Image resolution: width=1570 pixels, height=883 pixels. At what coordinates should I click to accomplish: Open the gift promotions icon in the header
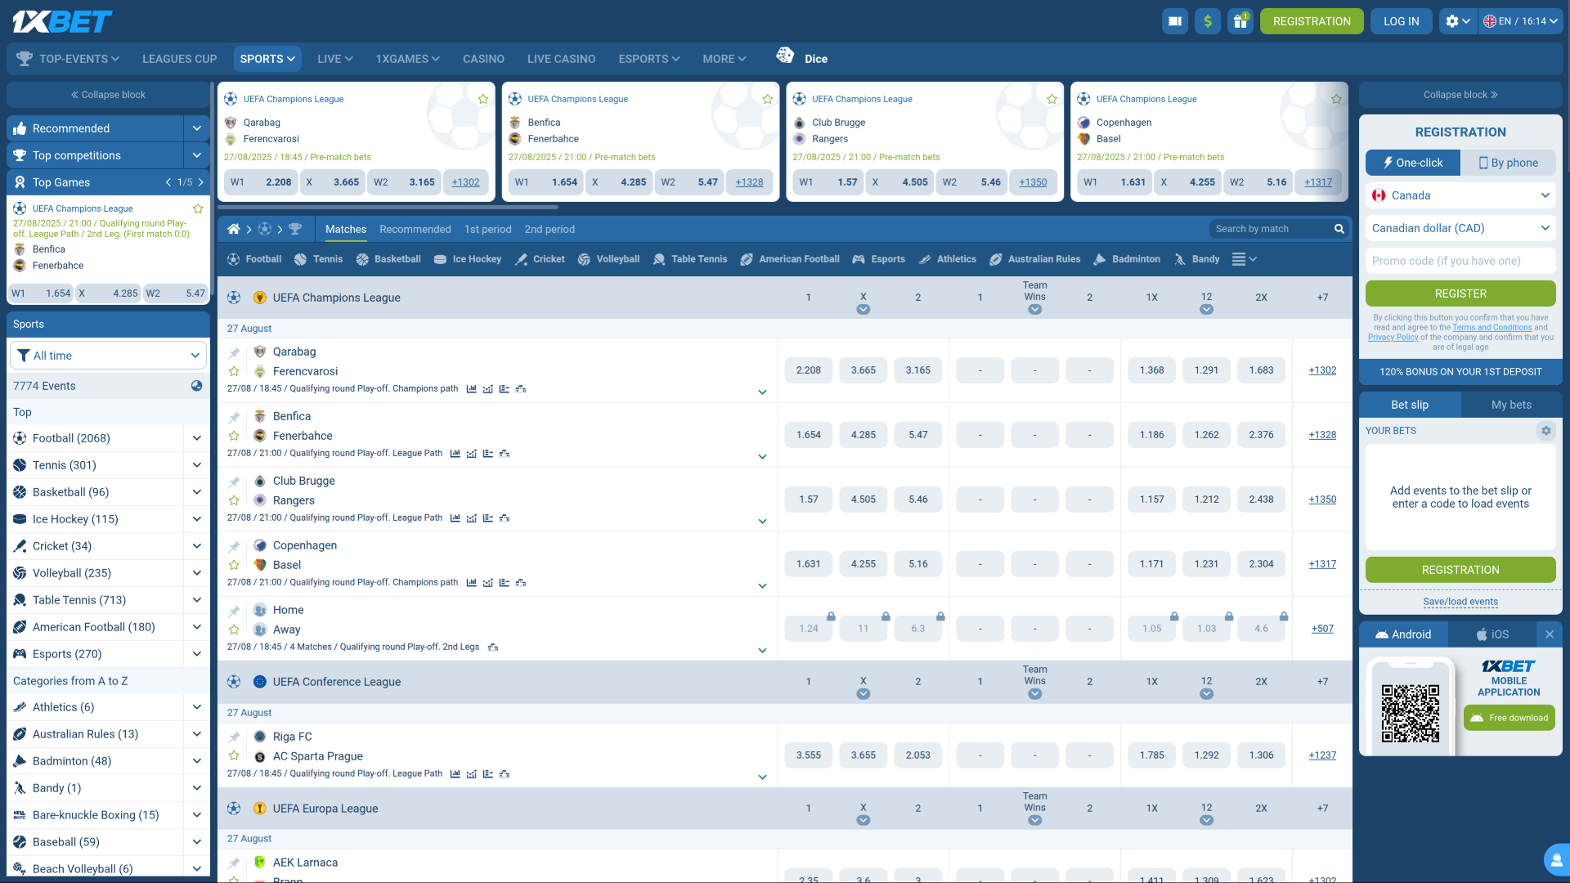click(x=1240, y=20)
